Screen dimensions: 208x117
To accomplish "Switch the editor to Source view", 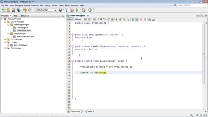I will pyautogui.click(x=70, y=19).
